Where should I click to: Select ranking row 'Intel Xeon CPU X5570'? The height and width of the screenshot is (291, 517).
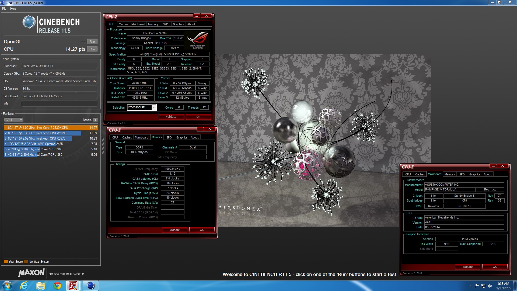click(x=51, y=138)
